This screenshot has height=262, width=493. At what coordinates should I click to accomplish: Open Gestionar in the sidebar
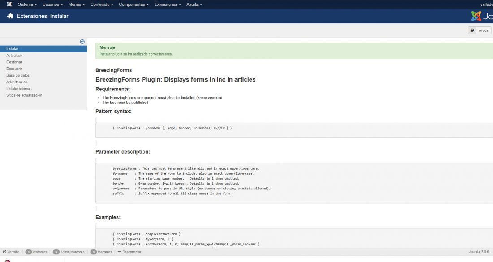tap(14, 62)
